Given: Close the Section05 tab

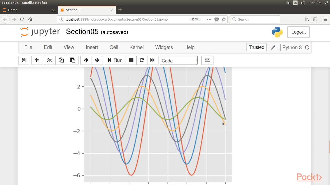Looking at the screenshot, I should pos(111,10).
